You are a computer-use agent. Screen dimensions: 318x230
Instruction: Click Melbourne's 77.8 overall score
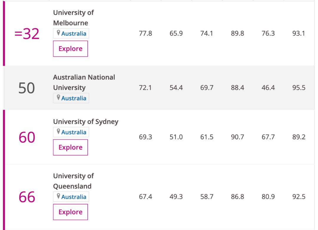(145, 34)
